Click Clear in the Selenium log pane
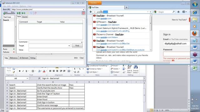This screenshot has height=112, width=200. 82,58
